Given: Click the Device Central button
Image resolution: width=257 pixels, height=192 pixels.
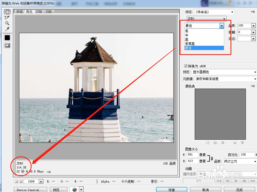Looking at the screenshot, I should tap(30, 190).
